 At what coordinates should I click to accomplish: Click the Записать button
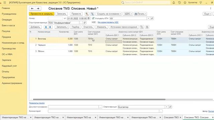[62, 14]
